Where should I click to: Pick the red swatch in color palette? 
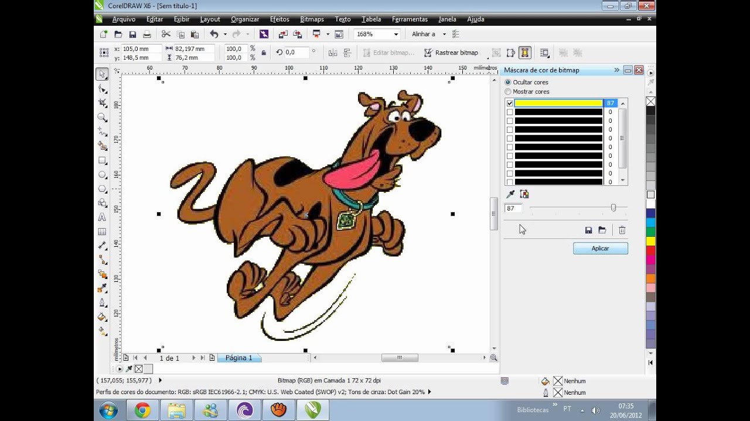pyautogui.click(x=650, y=250)
